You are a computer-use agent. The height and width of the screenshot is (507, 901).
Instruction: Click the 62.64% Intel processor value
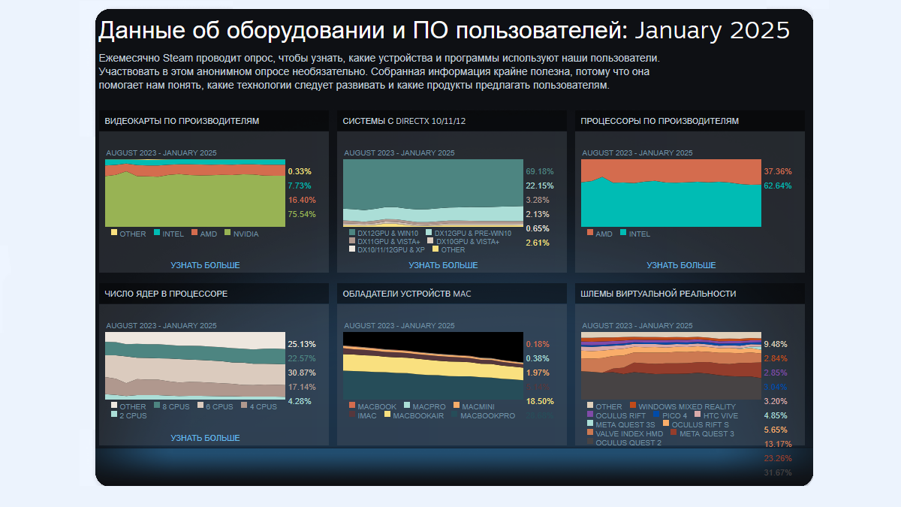coord(778,186)
